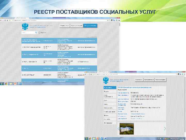186x140 pixels.
Task: Click the address bar of the list window
Action: [58, 20]
